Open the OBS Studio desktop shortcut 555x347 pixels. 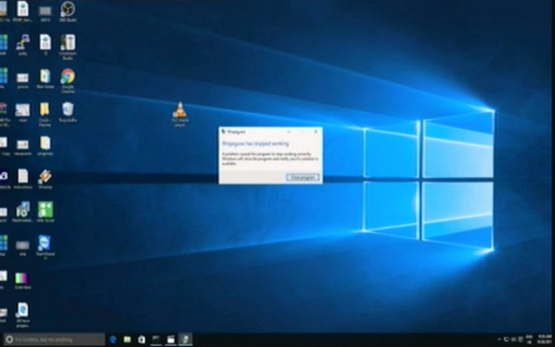click(68, 11)
